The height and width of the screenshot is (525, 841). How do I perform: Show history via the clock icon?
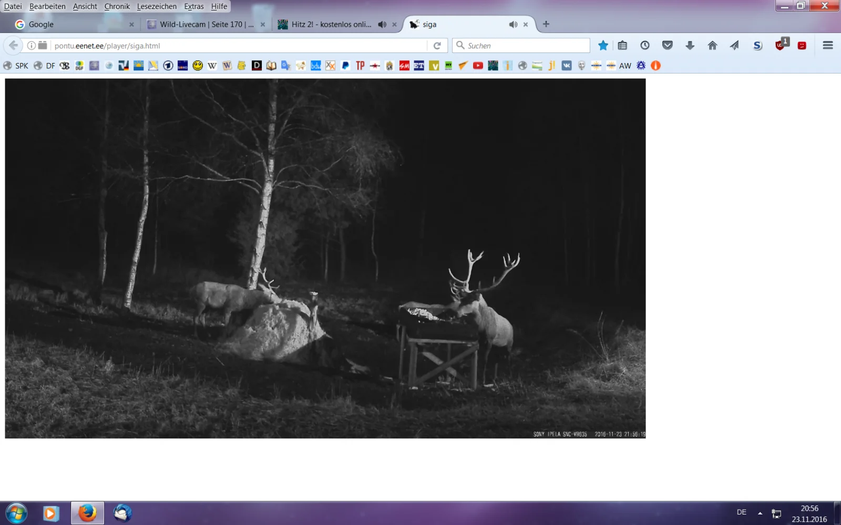(645, 46)
